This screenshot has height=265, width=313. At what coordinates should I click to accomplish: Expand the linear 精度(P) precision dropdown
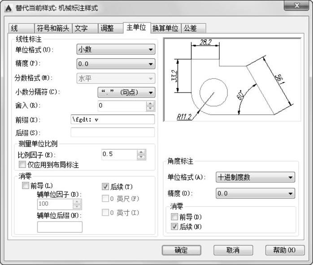[x=116, y=64]
